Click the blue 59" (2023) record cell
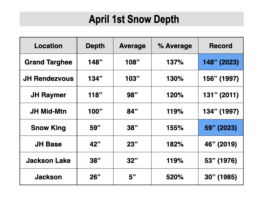The width and height of the screenshot is (267, 200). click(221, 128)
